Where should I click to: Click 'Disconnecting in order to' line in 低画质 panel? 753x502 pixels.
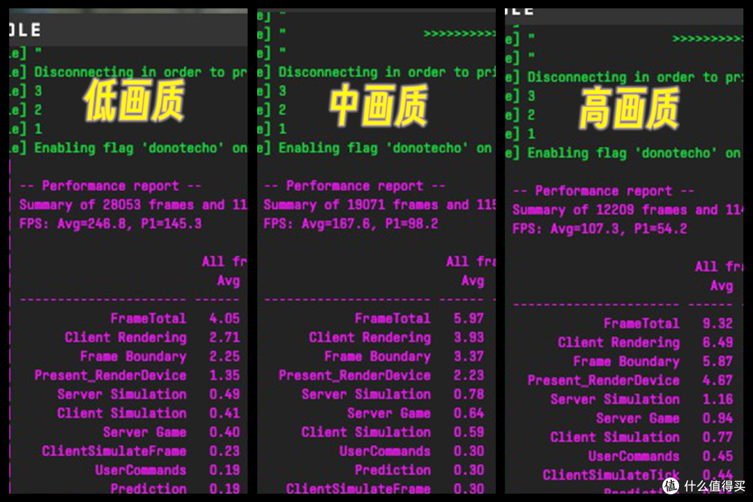tap(141, 73)
